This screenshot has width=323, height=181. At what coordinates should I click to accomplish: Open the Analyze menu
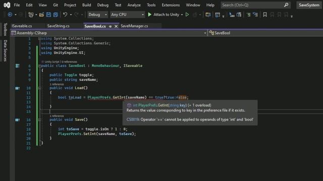[134, 5]
